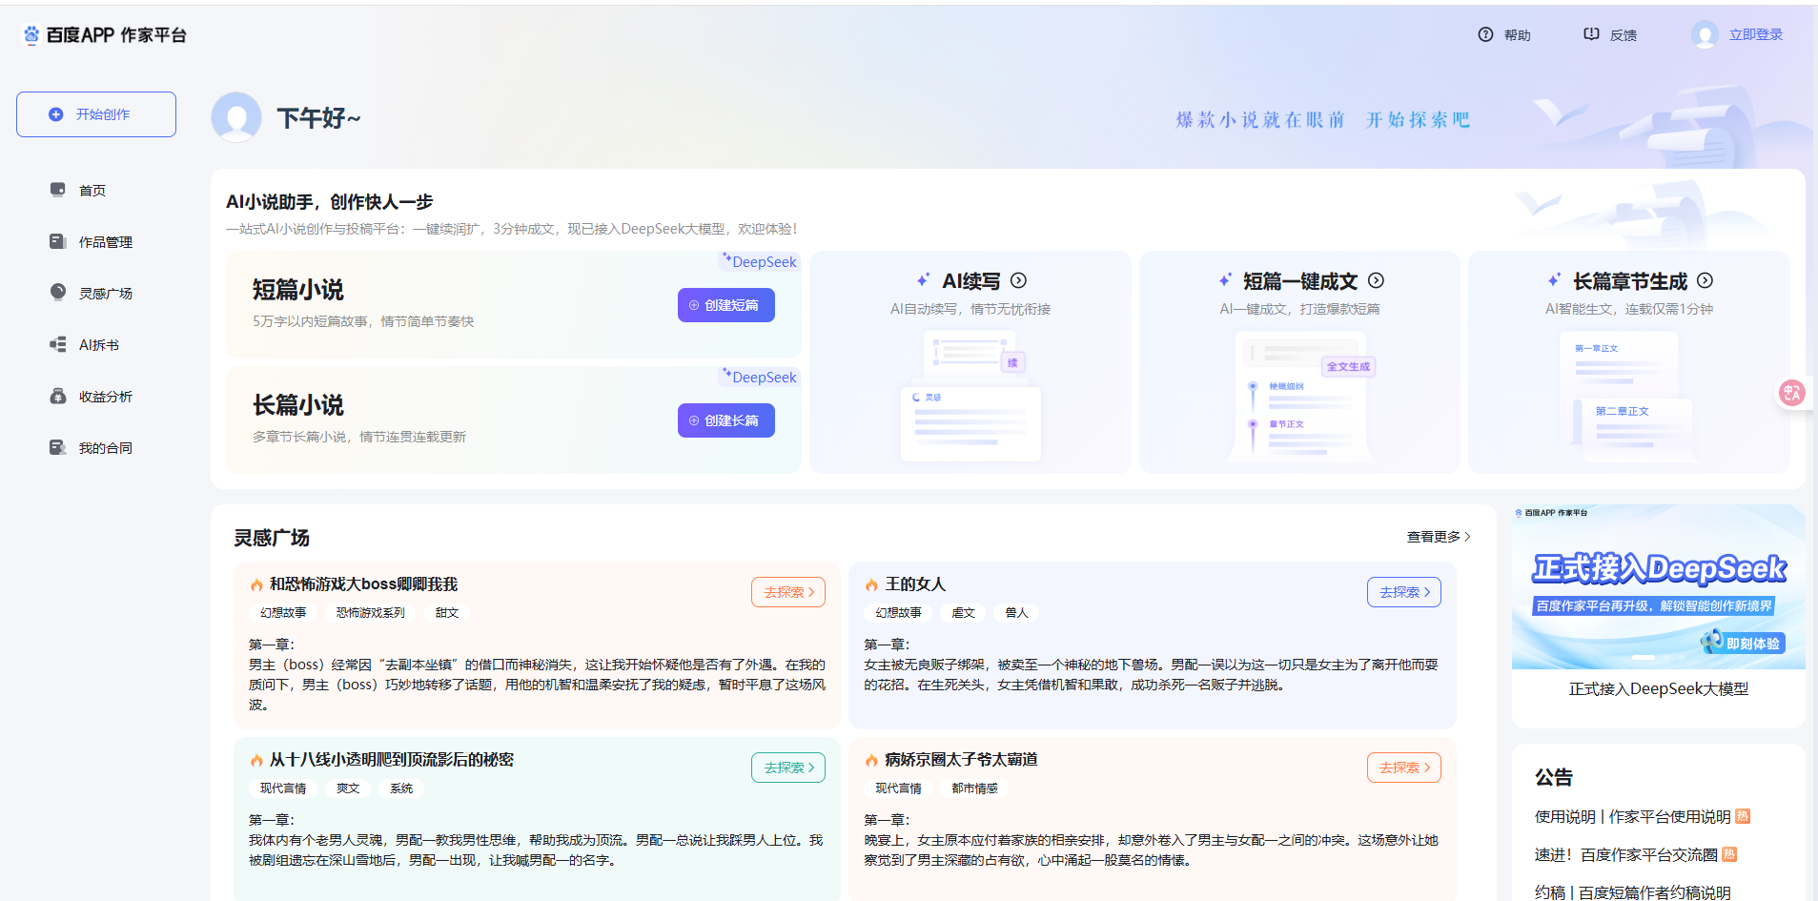Viewport: 1818px width, 901px height.
Task: Open announcement 约稿 | 百度短篇作者约稿说明
Action: coord(1632,892)
